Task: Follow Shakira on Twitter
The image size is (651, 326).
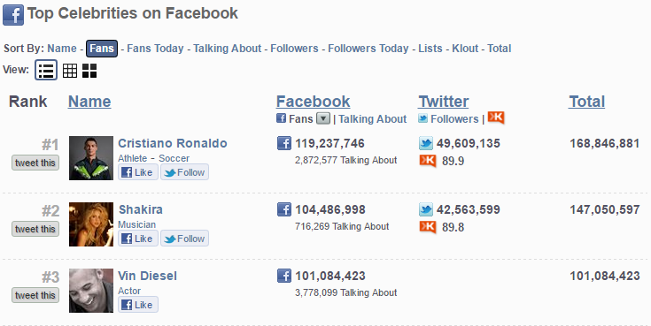Action: [185, 239]
